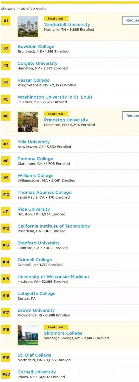The height and width of the screenshot is (382, 139).
Task: Click the Featured ribbon above Skidmore College
Action: coord(56,327)
